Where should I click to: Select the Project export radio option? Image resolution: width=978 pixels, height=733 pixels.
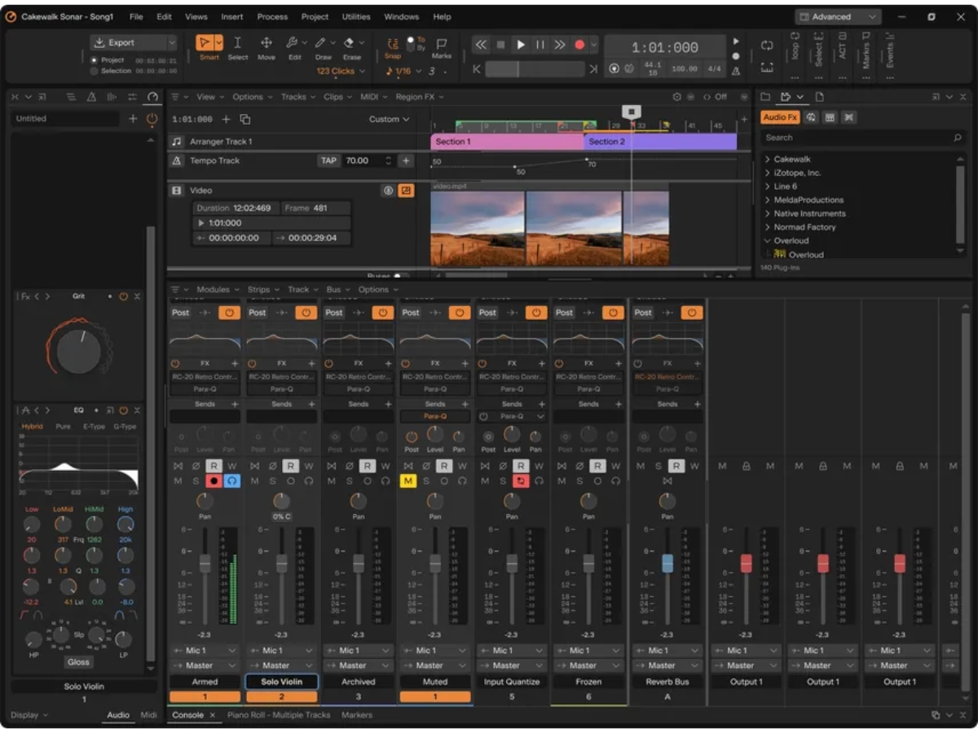[x=95, y=60]
